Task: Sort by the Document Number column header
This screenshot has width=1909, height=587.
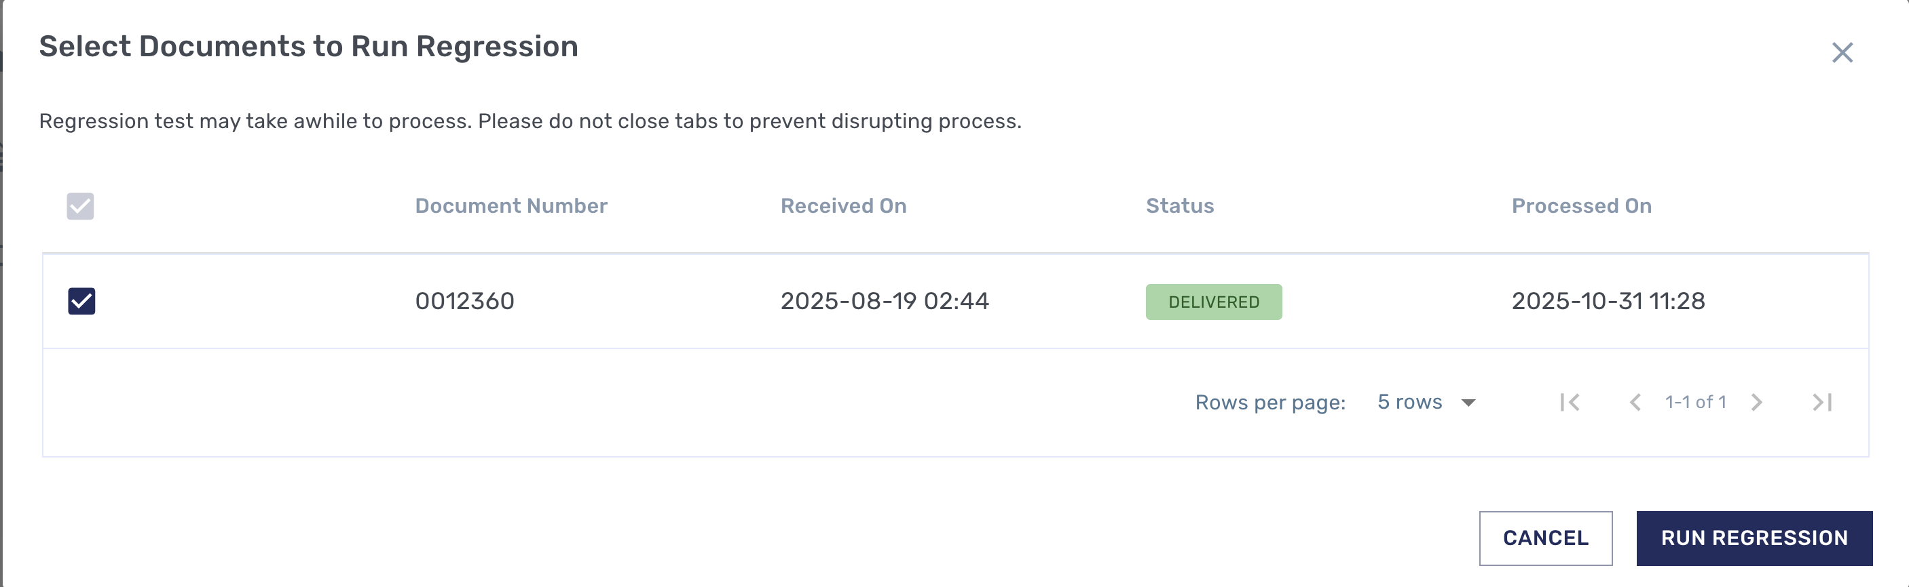Action: [x=511, y=206]
